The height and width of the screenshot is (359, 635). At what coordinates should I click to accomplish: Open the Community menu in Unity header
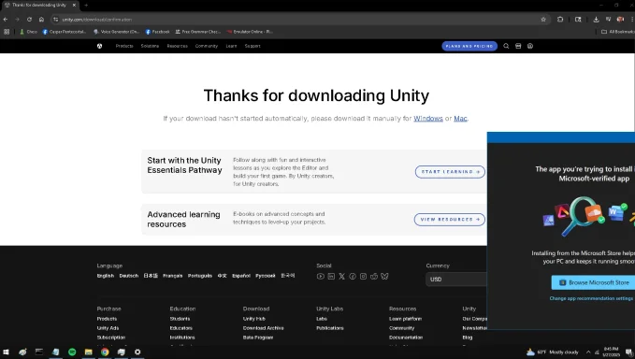[x=207, y=46]
